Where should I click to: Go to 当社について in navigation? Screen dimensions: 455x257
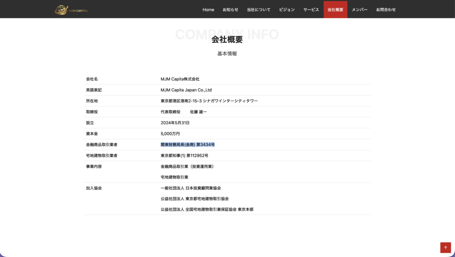pyautogui.click(x=259, y=10)
